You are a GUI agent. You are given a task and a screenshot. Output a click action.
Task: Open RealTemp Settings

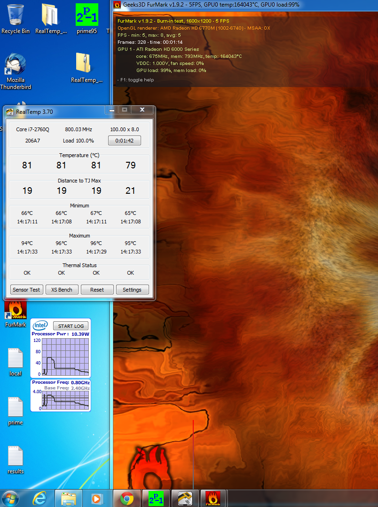pyautogui.click(x=132, y=290)
